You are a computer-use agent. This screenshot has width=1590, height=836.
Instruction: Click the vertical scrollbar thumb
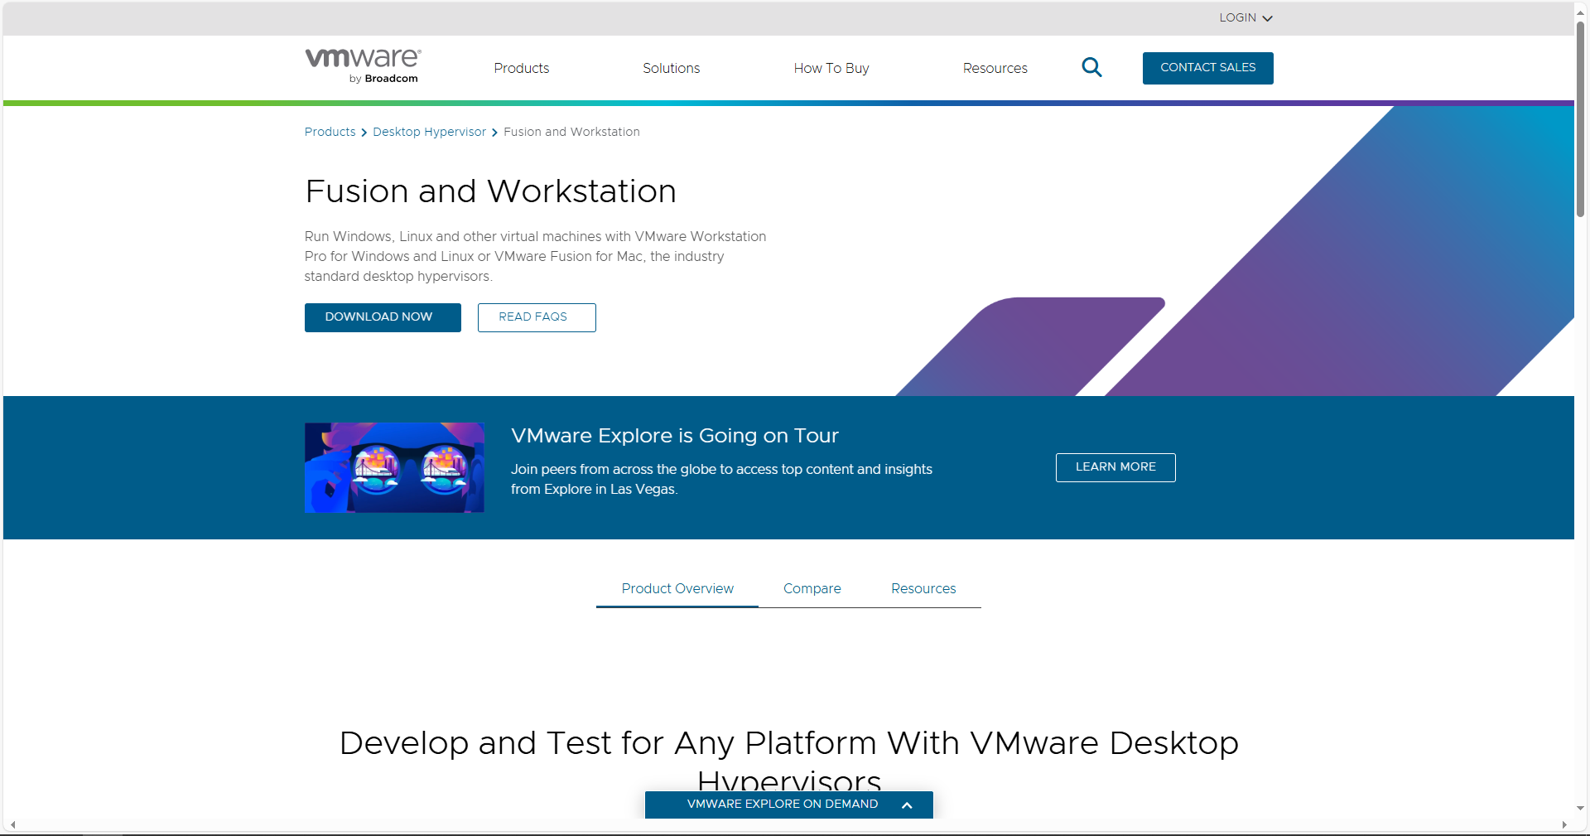tap(1580, 120)
